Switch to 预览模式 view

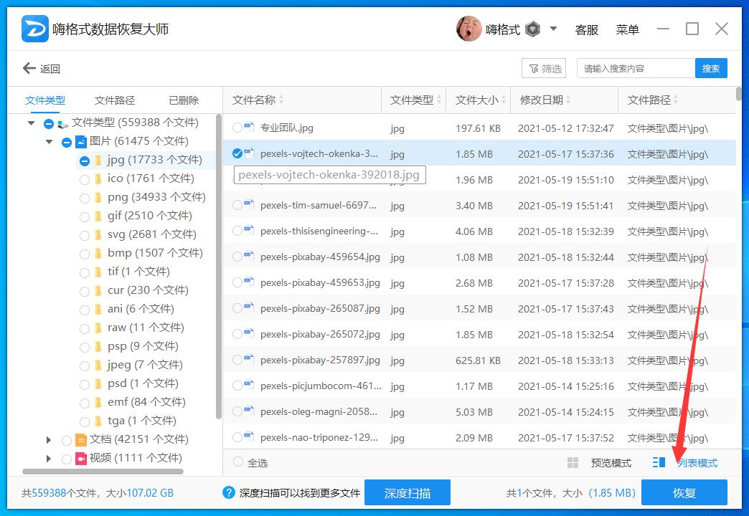click(611, 462)
